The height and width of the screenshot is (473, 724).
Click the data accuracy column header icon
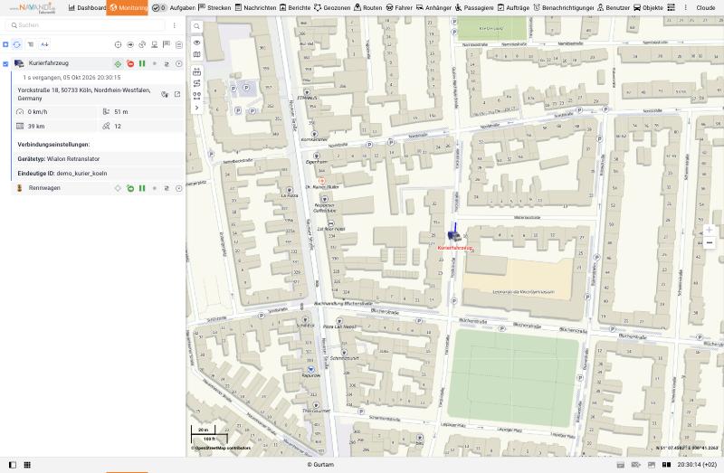142,44
